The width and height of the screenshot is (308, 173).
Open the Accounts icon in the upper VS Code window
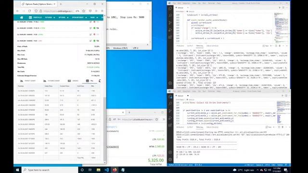[170, 83]
